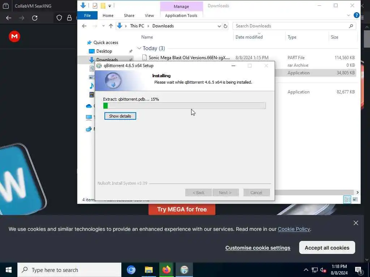Open Explorer recent locations dropdown
Viewport: 370px width, 277px height.
pyautogui.click(x=103, y=26)
